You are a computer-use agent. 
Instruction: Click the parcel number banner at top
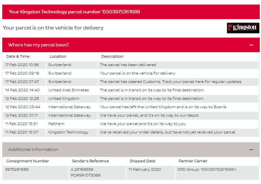tap(131, 12)
